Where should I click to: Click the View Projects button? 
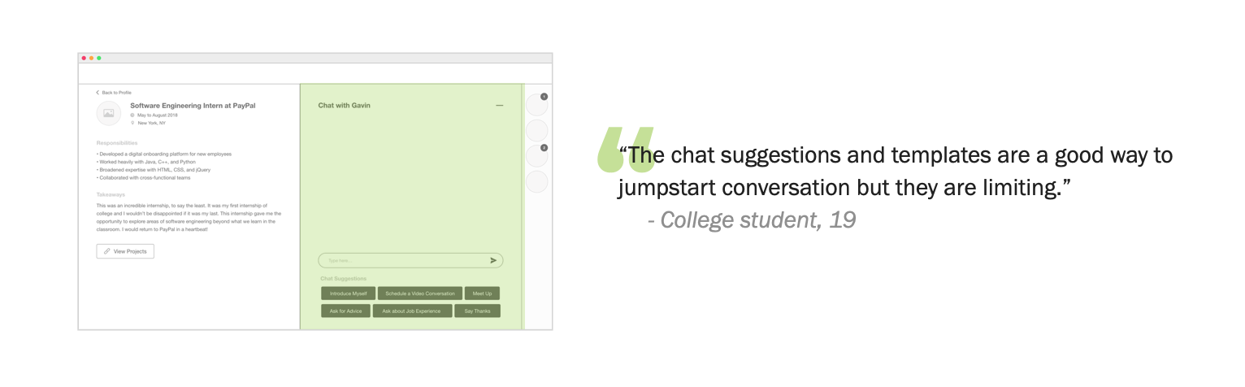pyautogui.click(x=125, y=251)
